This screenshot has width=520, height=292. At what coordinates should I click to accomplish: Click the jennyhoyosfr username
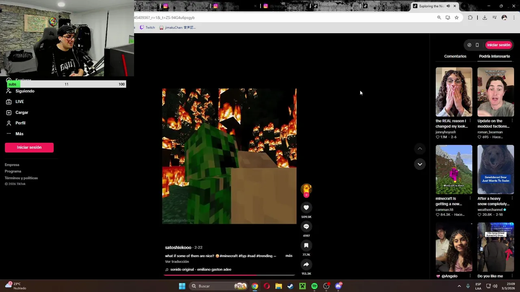446,132
